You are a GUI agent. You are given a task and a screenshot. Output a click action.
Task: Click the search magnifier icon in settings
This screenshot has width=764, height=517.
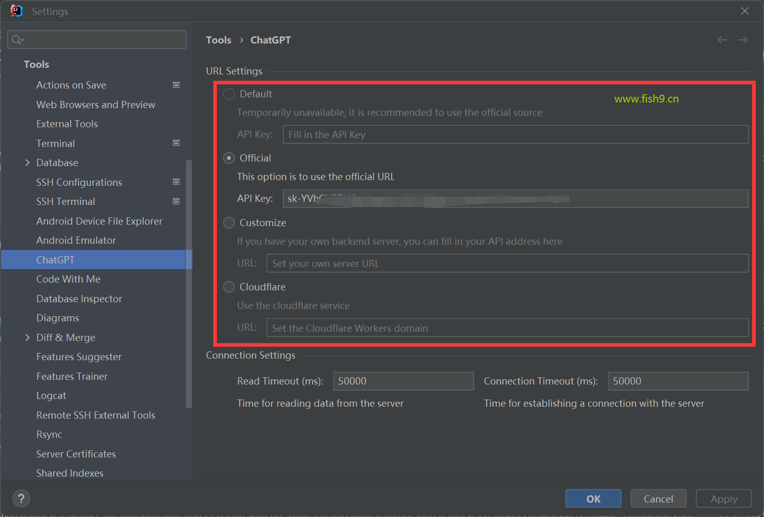click(x=17, y=40)
